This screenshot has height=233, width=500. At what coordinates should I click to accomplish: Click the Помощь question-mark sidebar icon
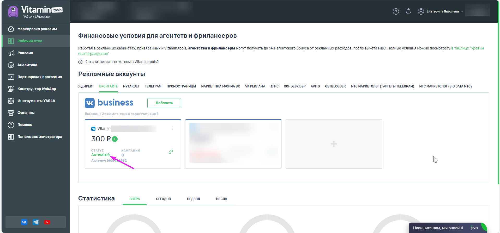(x=11, y=125)
